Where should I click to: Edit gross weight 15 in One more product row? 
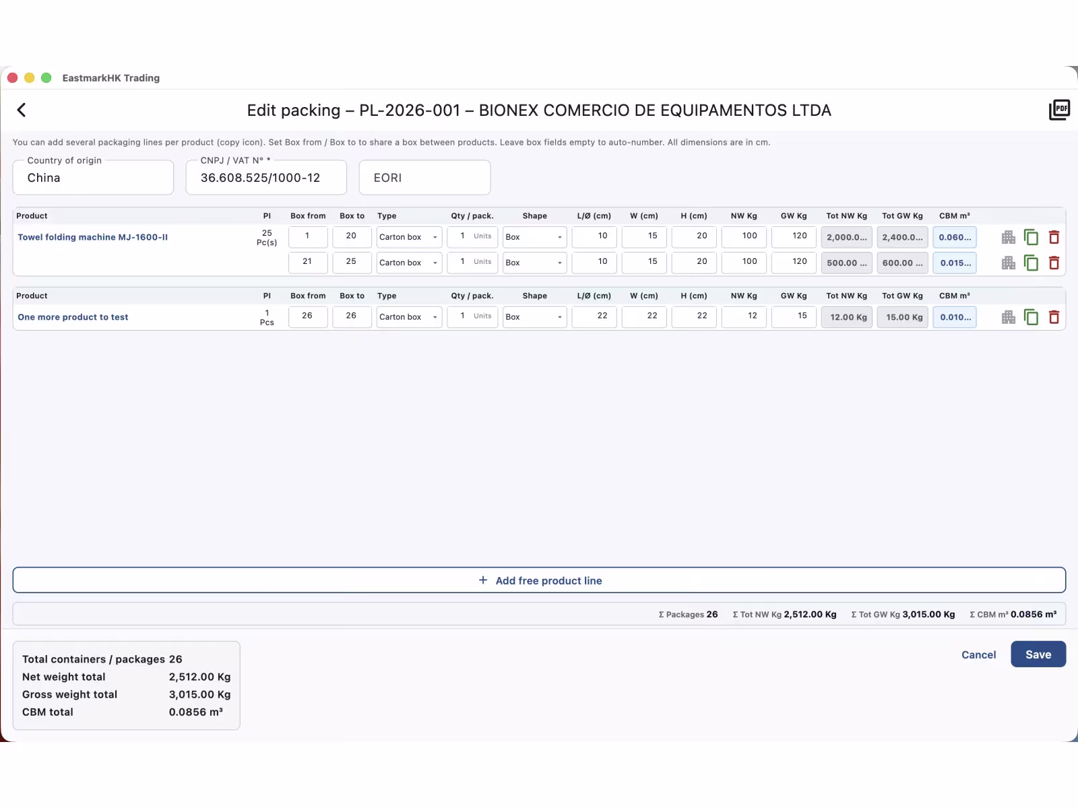tap(794, 316)
